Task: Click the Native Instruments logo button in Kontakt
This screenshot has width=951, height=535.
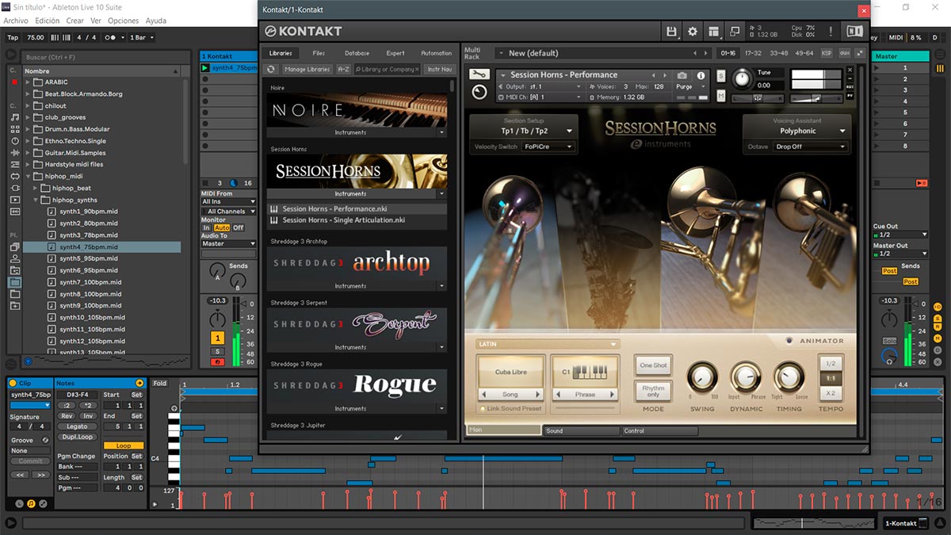Action: [x=854, y=31]
